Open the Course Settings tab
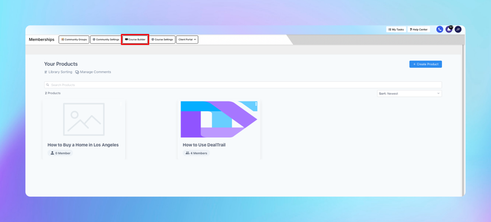The height and width of the screenshot is (222, 491). tap(162, 40)
